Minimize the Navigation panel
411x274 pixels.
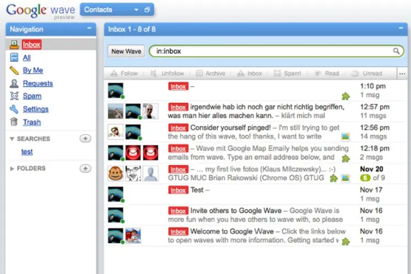point(89,28)
